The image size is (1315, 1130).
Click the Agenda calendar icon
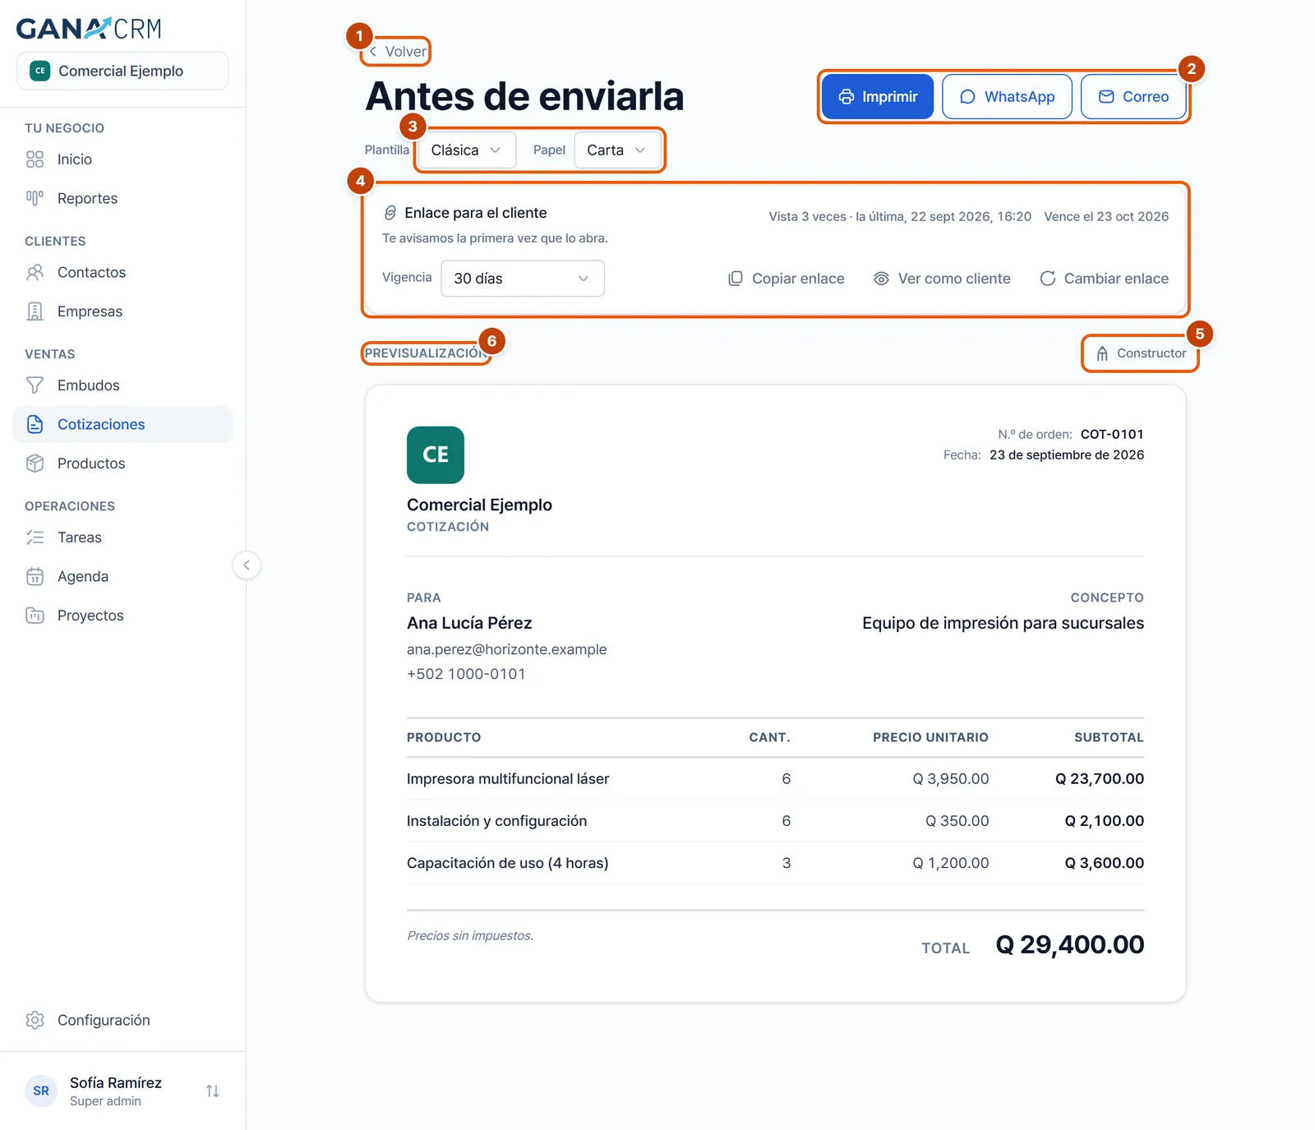pyautogui.click(x=35, y=576)
